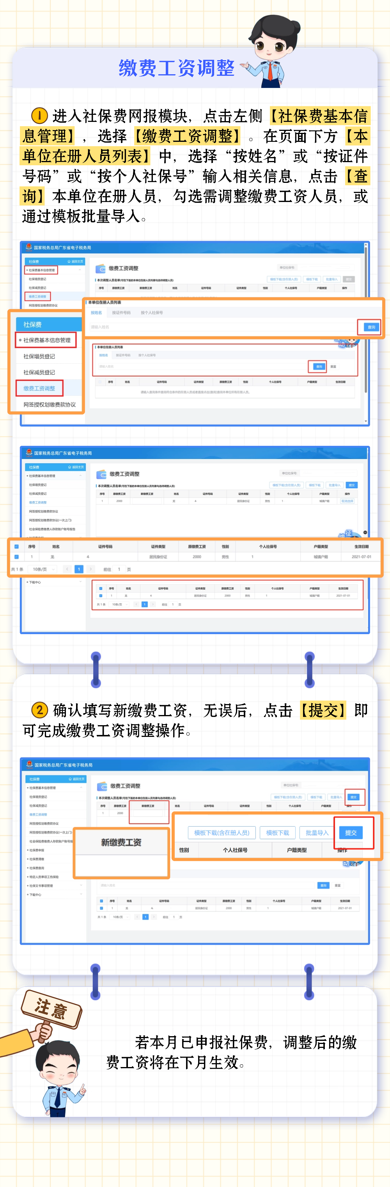The width and height of the screenshot is (390, 1187).
Task: Expand 下载中心 chevron in third screenshot sidebar
Action: [81, 894]
